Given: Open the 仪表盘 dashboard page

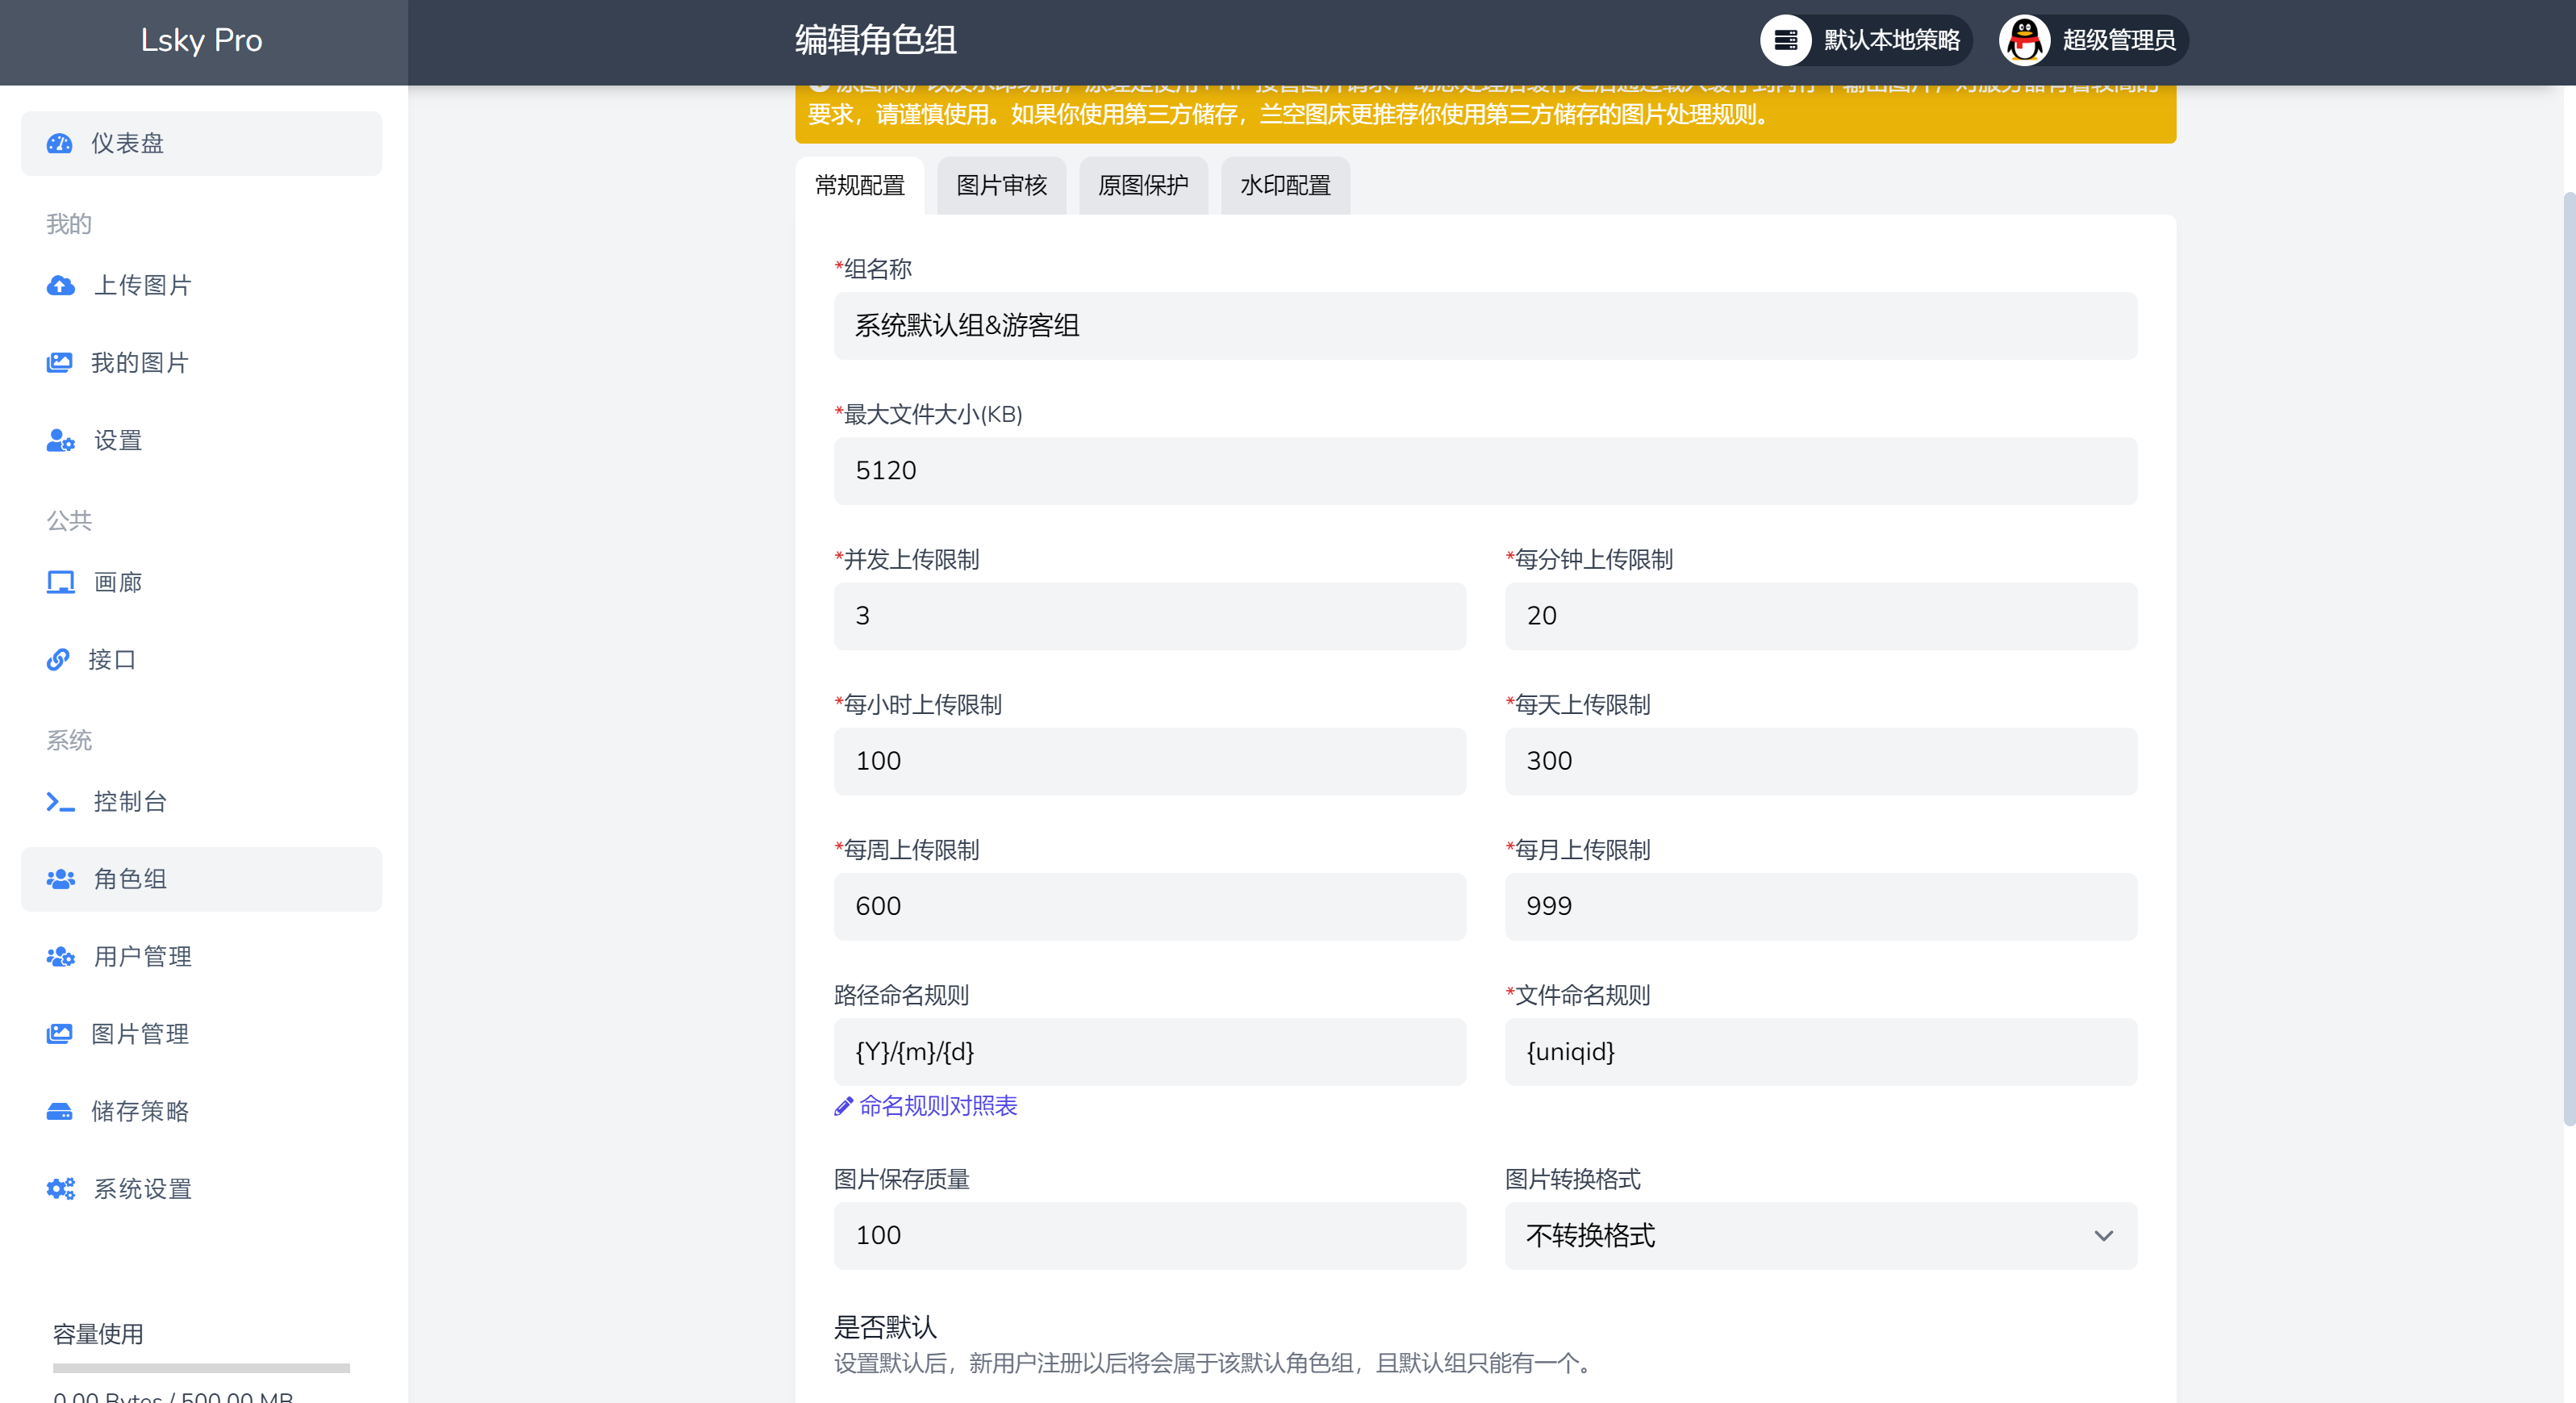Looking at the screenshot, I should click(x=127, y=143).
